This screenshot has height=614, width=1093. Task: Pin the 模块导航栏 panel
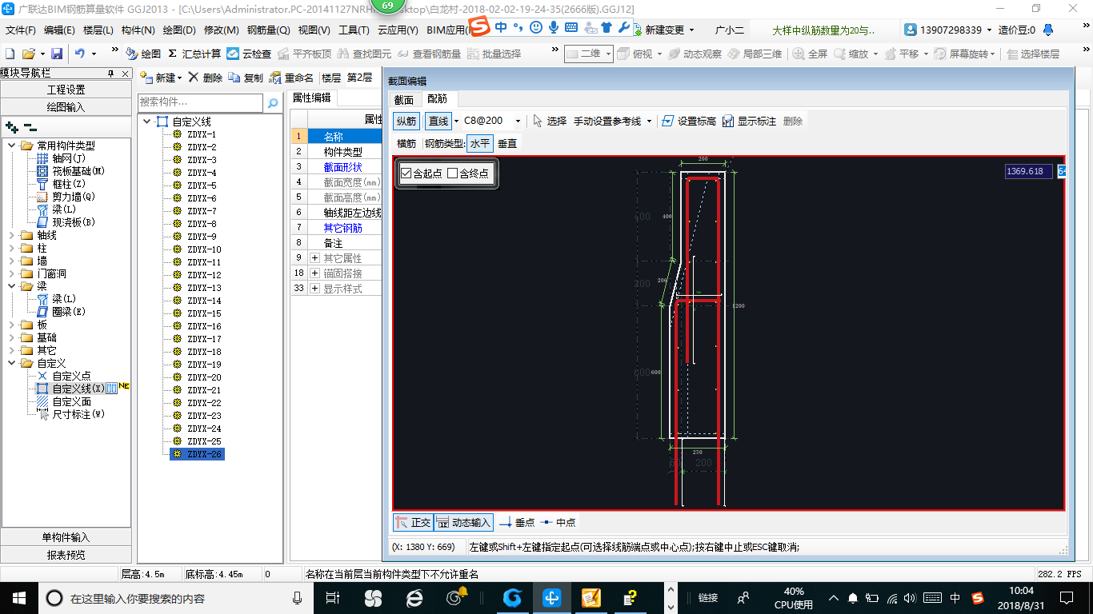111,74
